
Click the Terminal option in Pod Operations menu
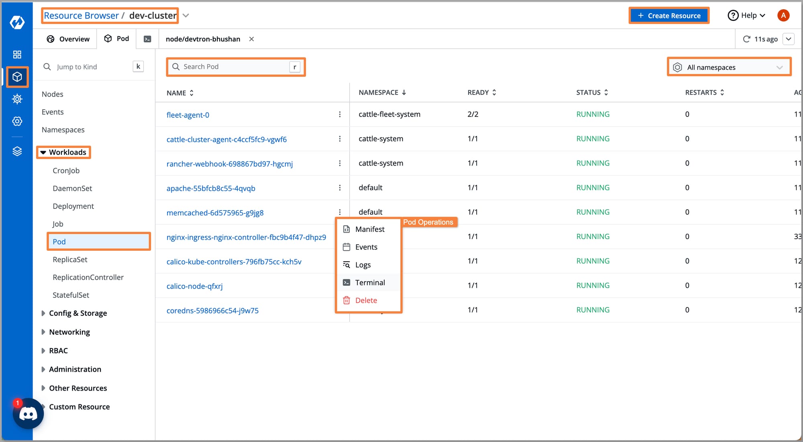pos(370,282)
